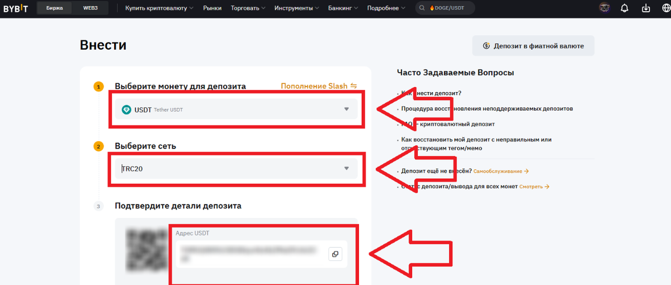This screenshot has height=285, width=671.
Task: Open the USDT coin selection dropdown
Action: point(236,109)
